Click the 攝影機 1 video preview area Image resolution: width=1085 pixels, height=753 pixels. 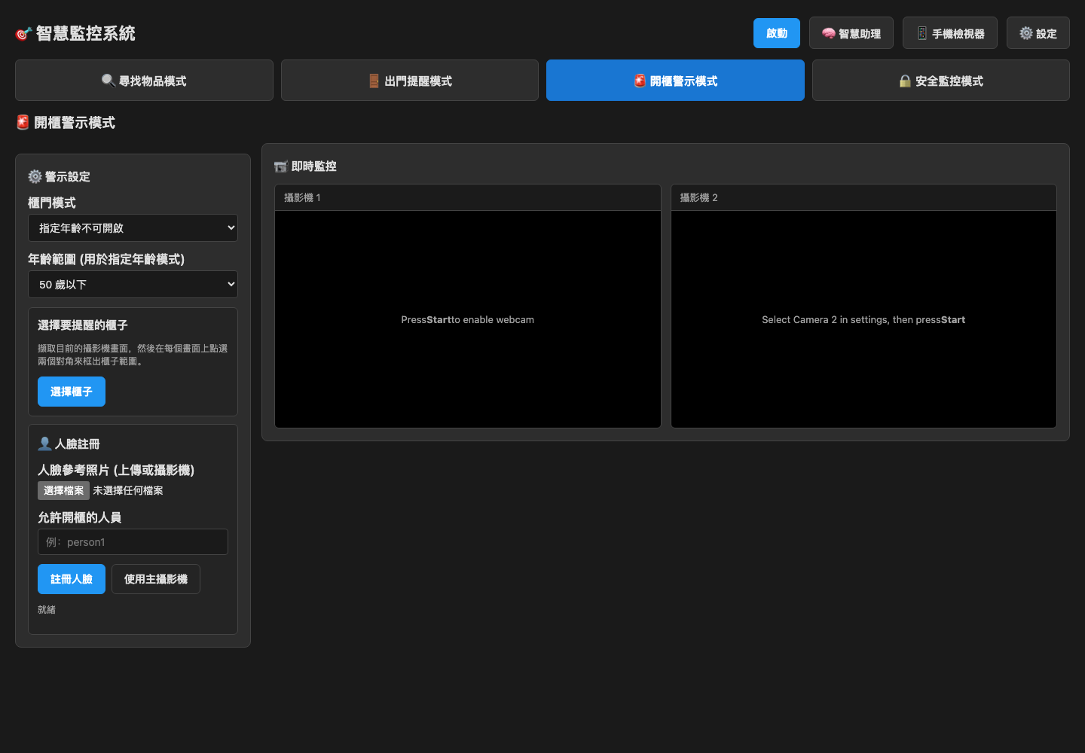tap(468, 319)
